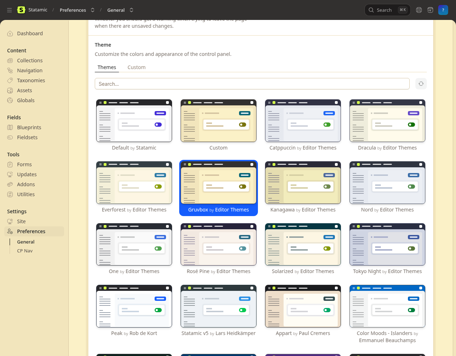Image resolution: width=456 pixels, height=356 pixels.
Task: Click the Globals globe icon
Action: 10,100
